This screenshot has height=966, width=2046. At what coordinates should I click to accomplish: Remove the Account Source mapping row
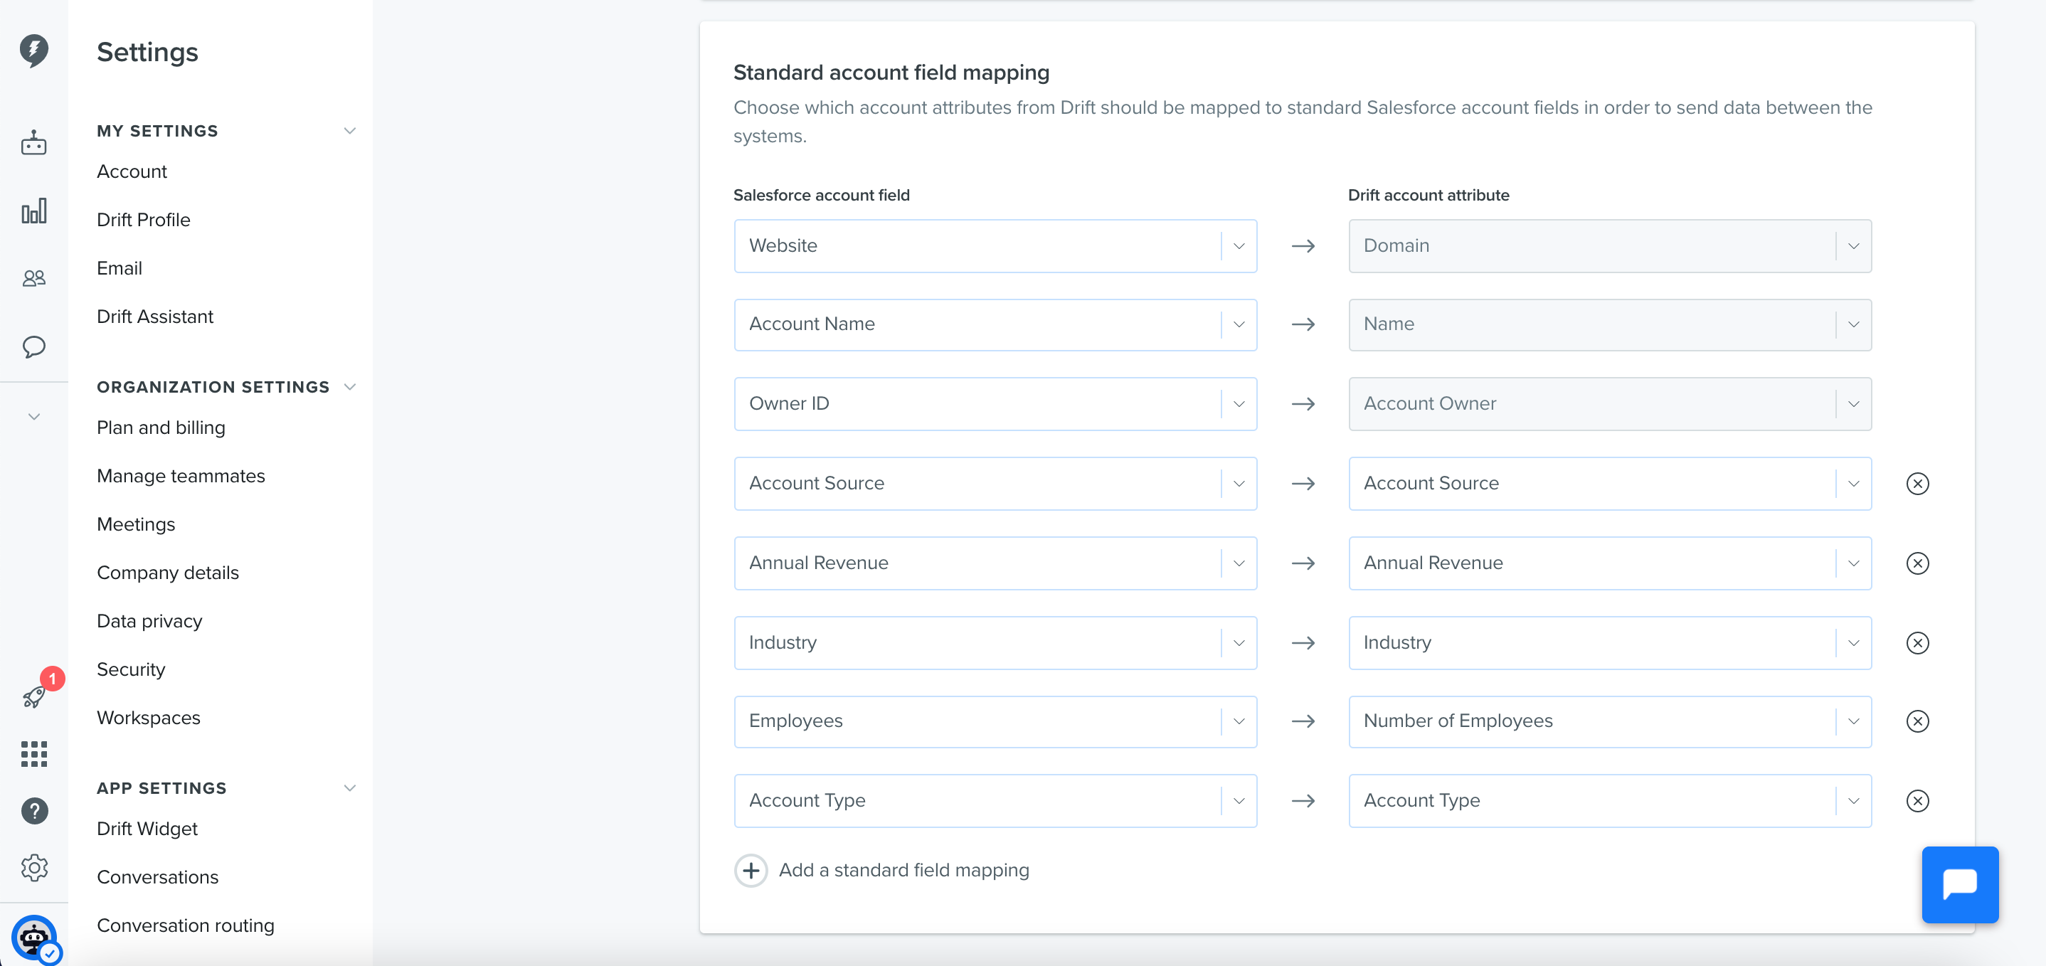click(1917, 483)
